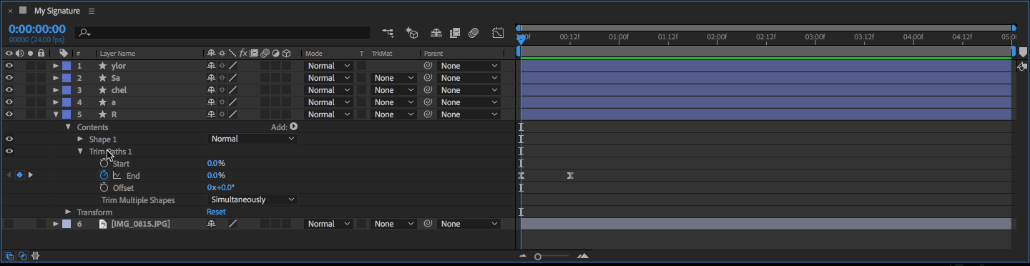This screenshot has width=1030, height=266.
Task: Collapse the Contents group
Action: (69, 127)
